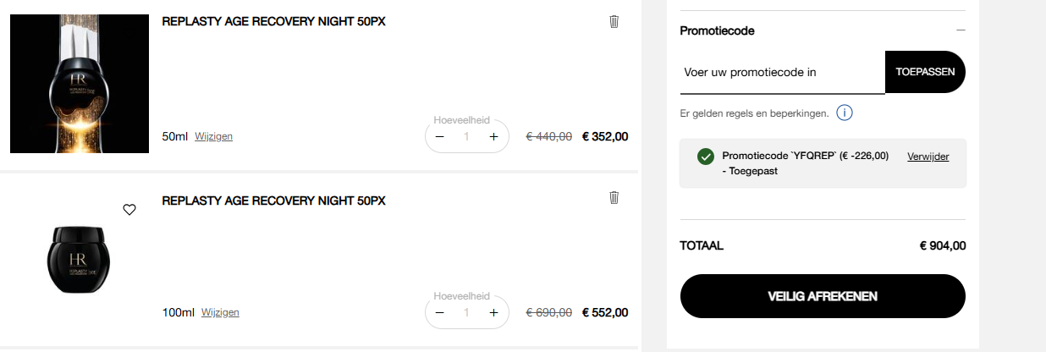Image resolution: width=1046 pixels, height=352 pixels.
Task: Open promo code rules info icon
Action: click(844, 113)
